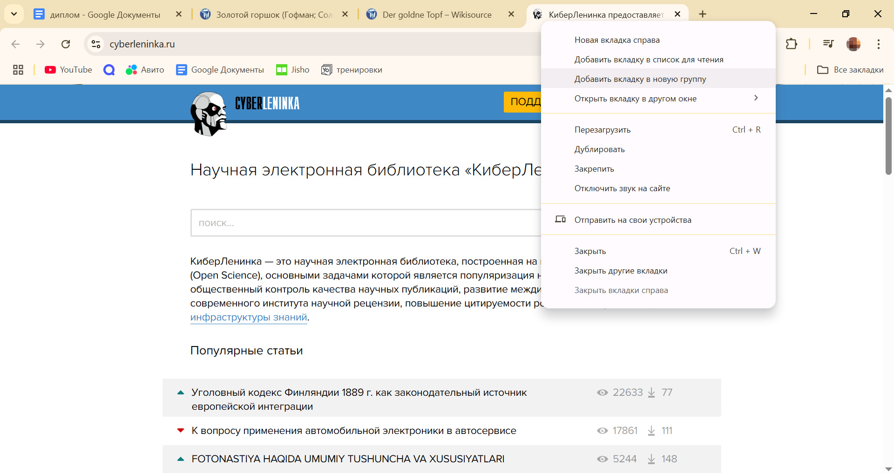This screenshot has height=473, width=894.
Task: Click the red down arrow of автомобильной article
Action: pyautogui.click(x=181, y=431)
